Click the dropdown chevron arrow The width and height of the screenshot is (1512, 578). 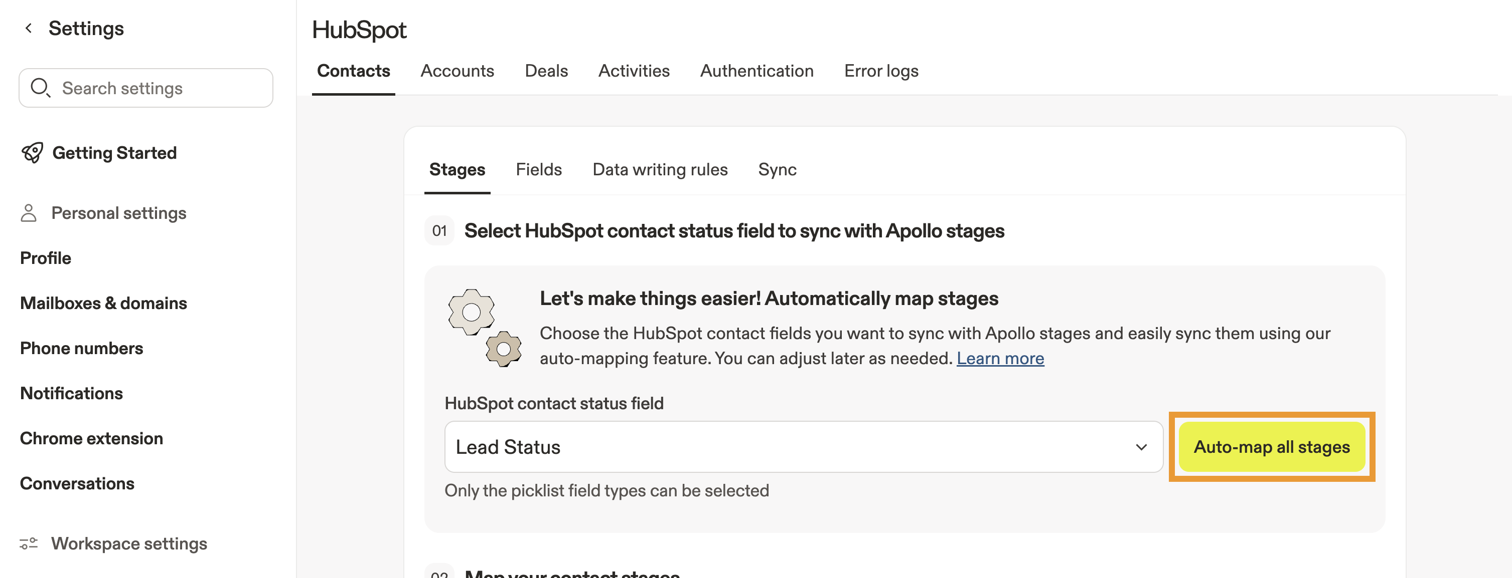click(x=1141, y=447)
